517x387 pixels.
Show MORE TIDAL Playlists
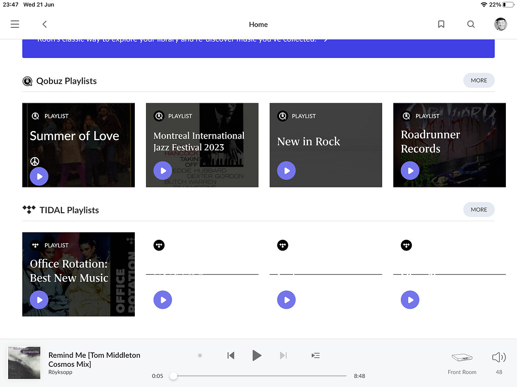pos(479,209)
